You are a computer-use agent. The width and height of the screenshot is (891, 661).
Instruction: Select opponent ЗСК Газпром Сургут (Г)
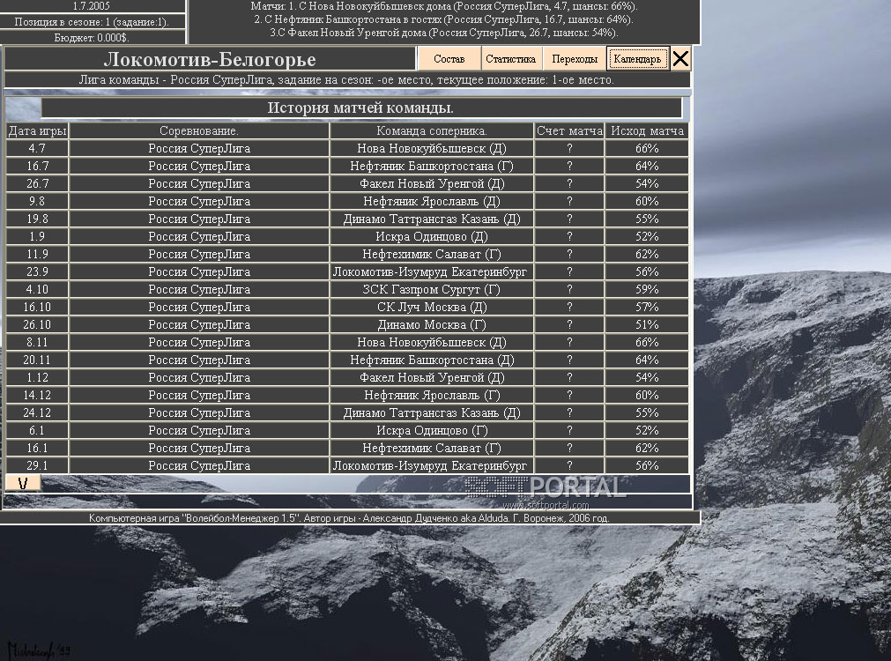[432, 289]
